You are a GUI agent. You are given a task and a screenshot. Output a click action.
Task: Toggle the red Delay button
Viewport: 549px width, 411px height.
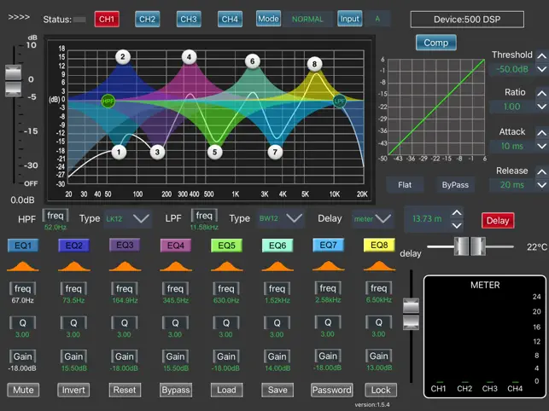click(498, 221)
